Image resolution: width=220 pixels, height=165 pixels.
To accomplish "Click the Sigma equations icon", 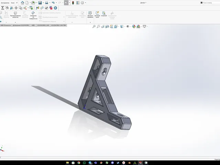I will (2, 8).
